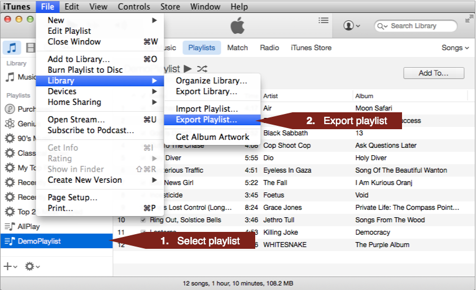Enter full screen with the arrows icon
Screen dimensions: 476x290
point(469,19)
